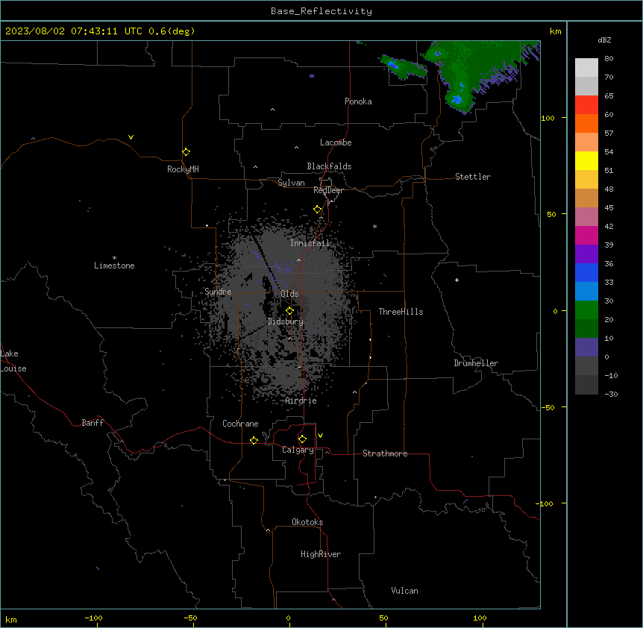The width and height of the screenshot is (643, 628).
Task: Click the blue 36-33 dBZ legend swatch
Action: pos(586,272)
